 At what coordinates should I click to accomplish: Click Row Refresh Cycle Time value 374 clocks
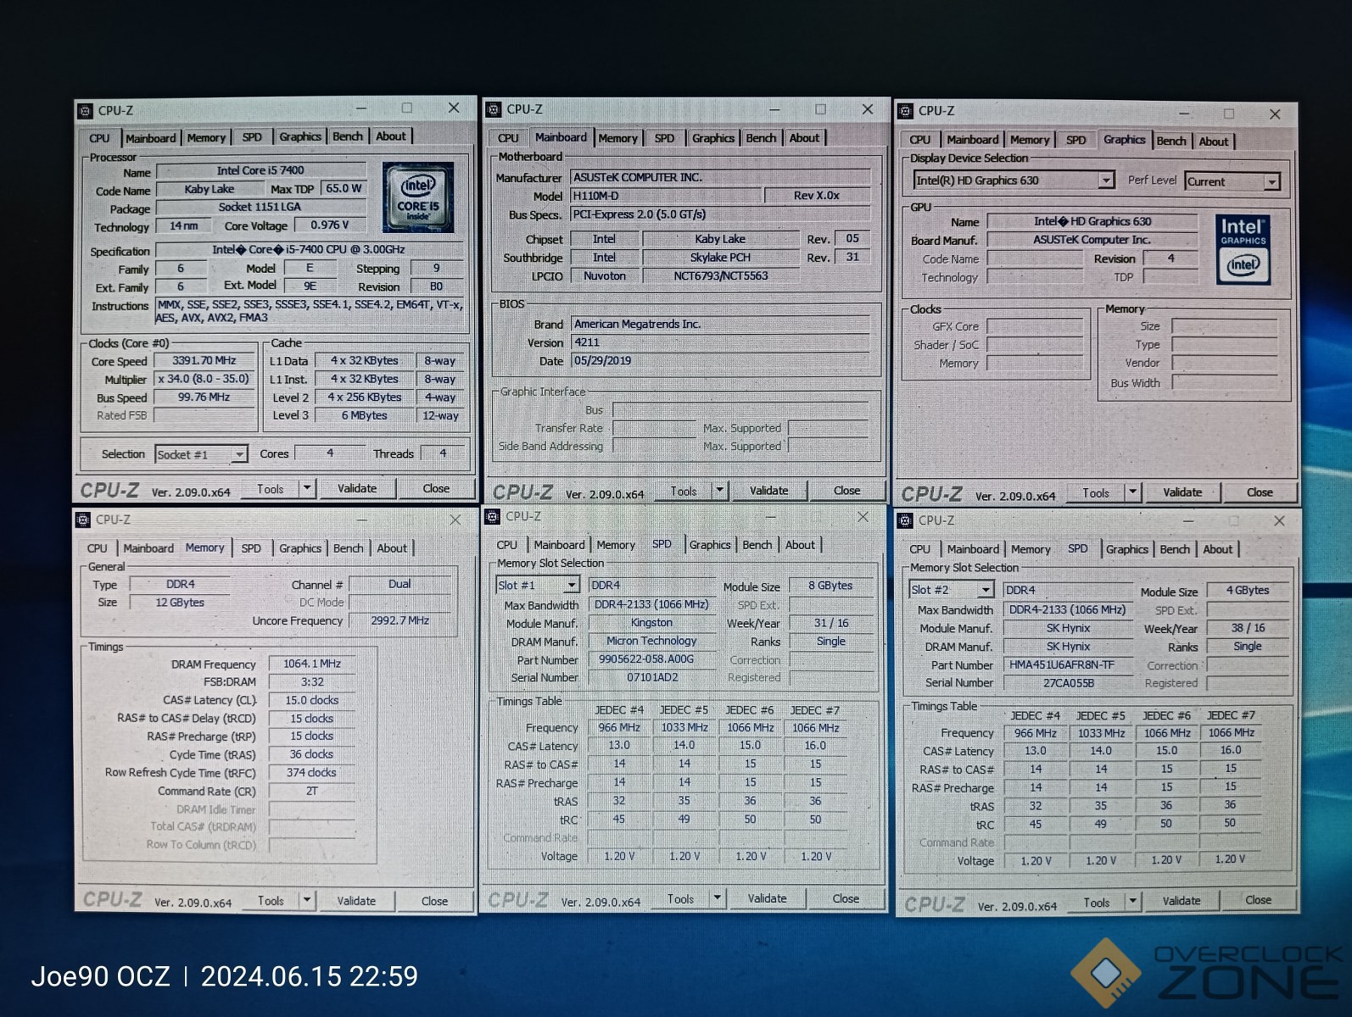point(311,773)
